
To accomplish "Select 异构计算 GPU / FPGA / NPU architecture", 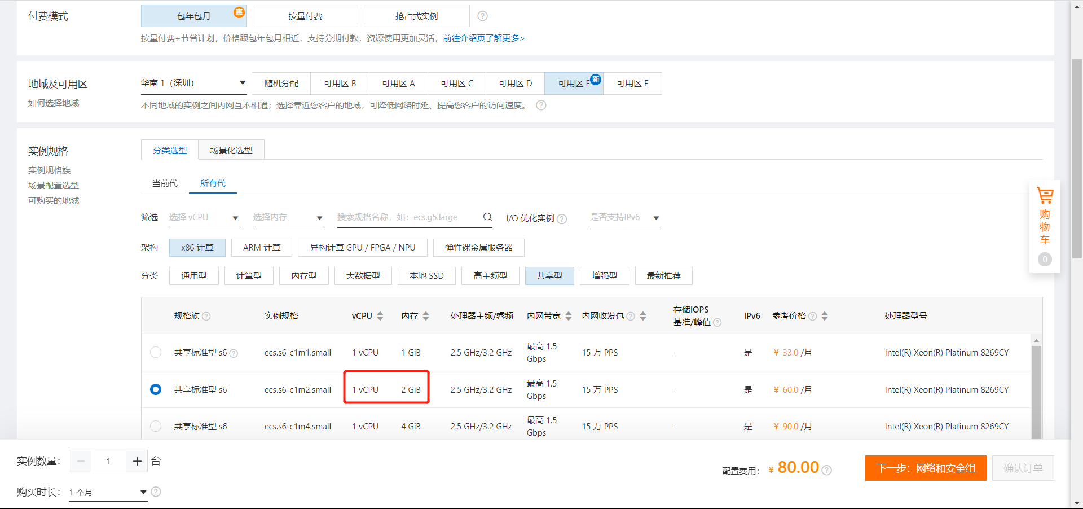I will 362,247.
